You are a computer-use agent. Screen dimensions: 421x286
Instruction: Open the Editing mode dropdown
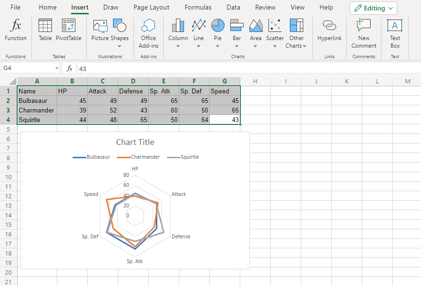pyautogui.click(x=373, y=8)
